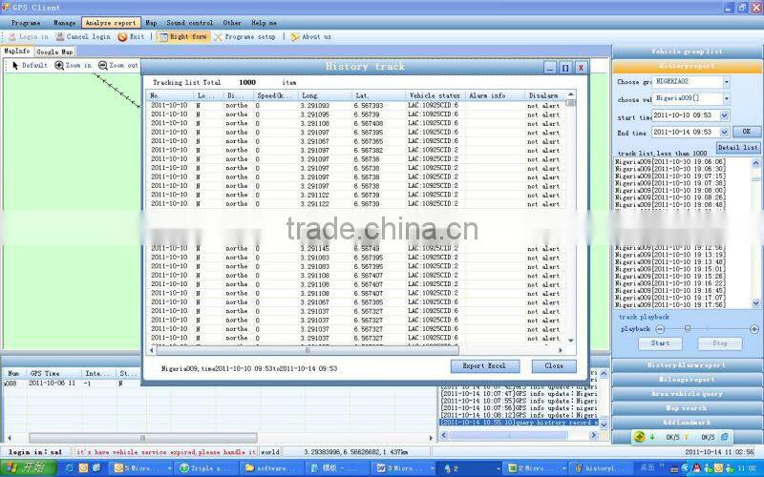Viewport: 764px width, 477px height.
Task: Select track entry Nigeria009[2011-10-10 19:17:56]
Action: [670, 304]
